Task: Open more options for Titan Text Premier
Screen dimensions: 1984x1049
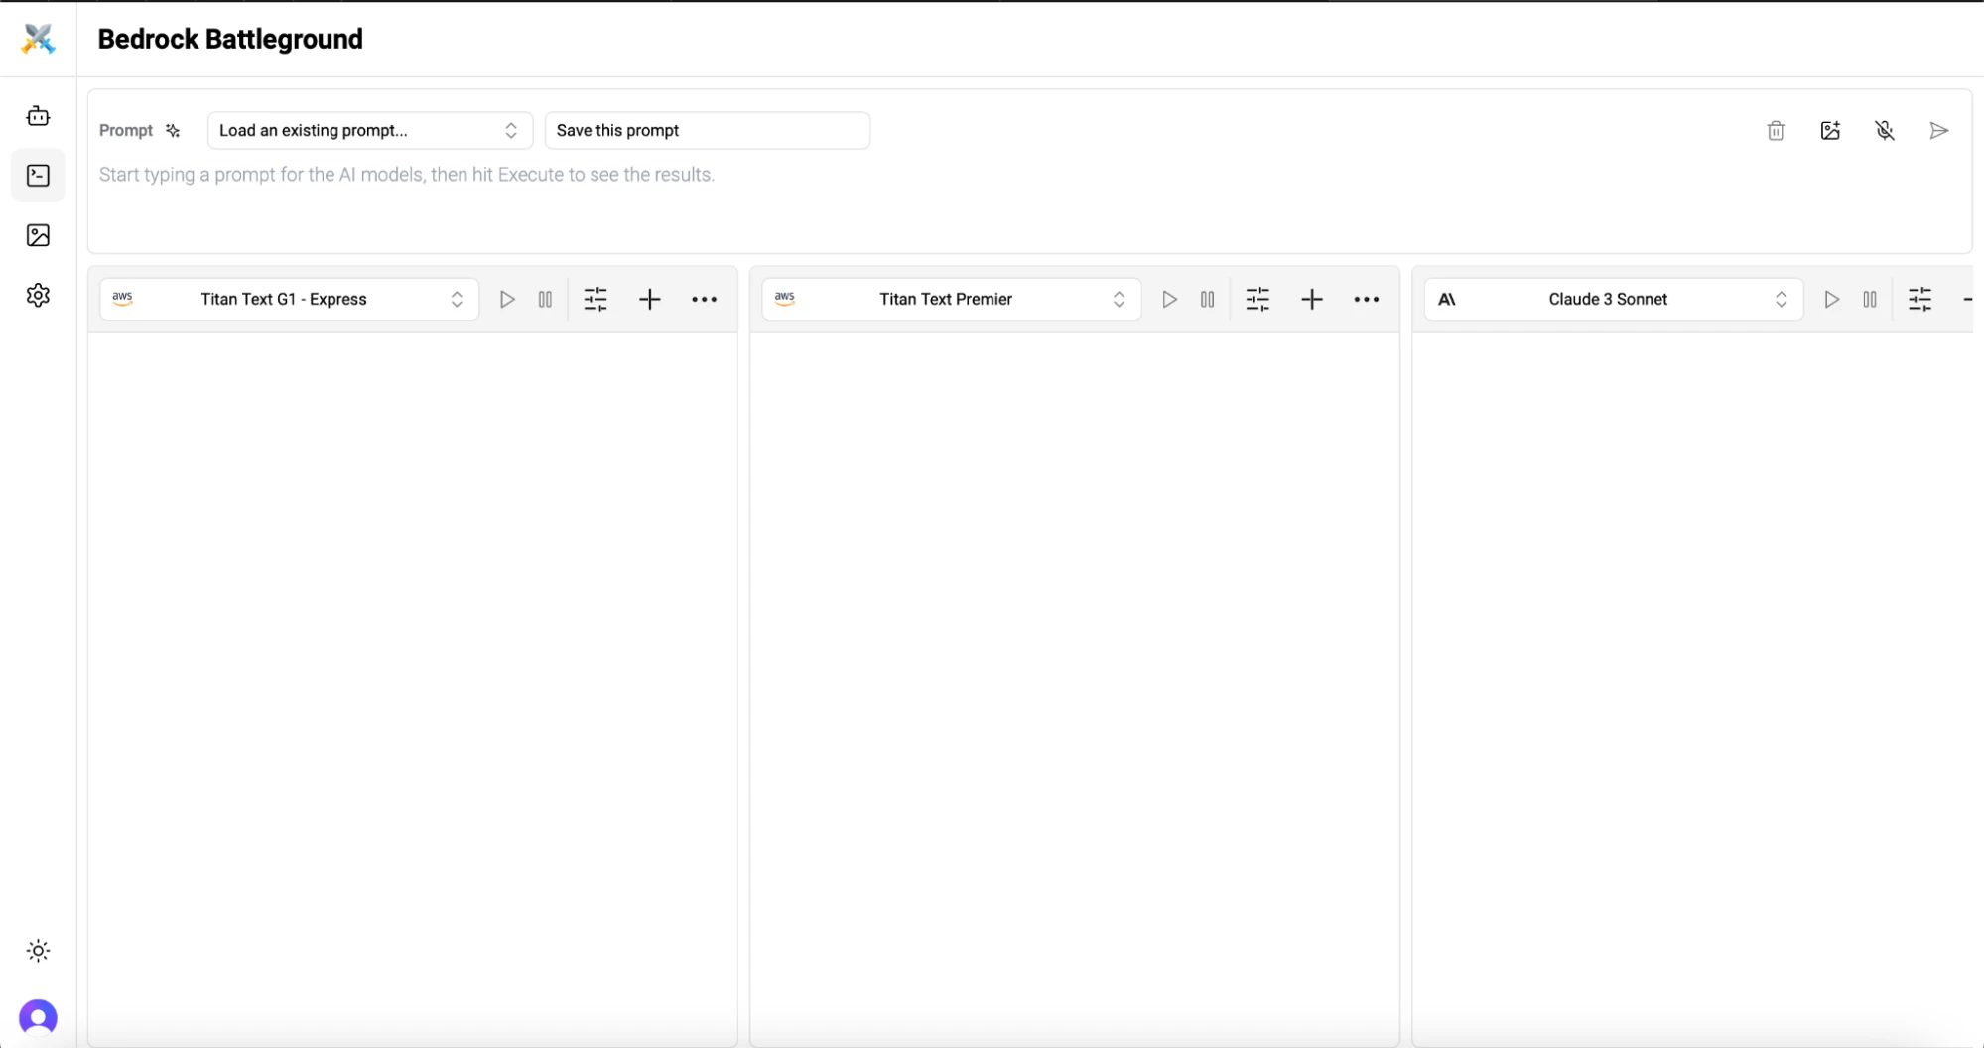Action: [1367, 299]
